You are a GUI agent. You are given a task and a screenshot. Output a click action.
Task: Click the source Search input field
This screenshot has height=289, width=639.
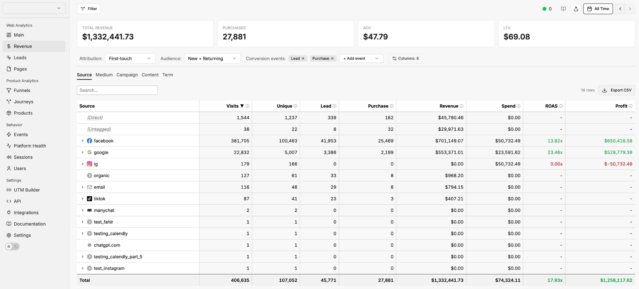click(x=117, y=90)
